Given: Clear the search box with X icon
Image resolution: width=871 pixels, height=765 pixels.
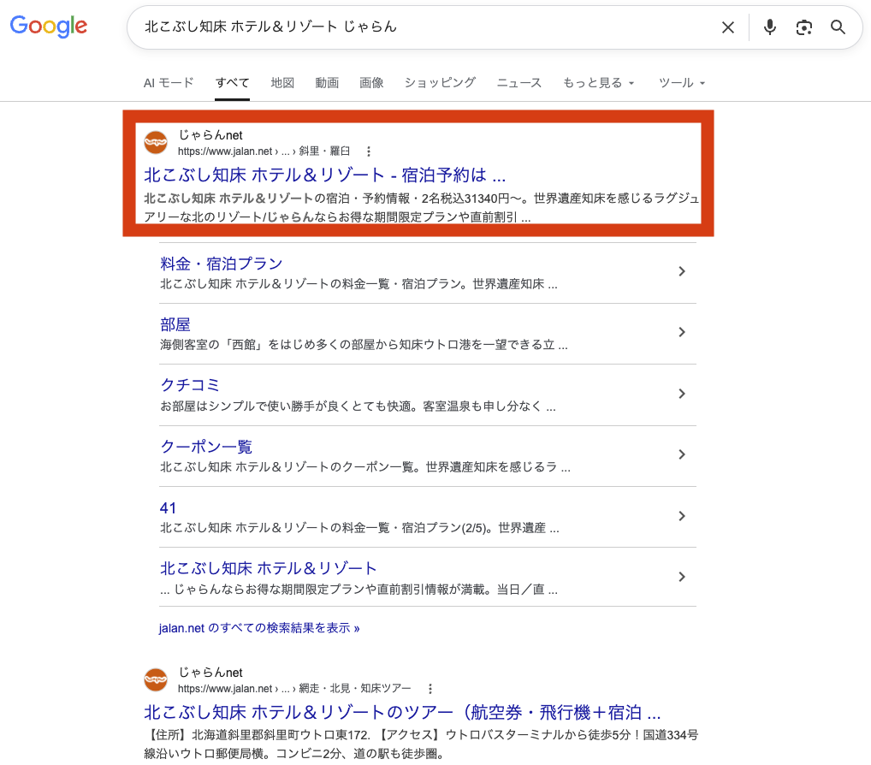Looking at the screenshot, I should coord(727,27).
